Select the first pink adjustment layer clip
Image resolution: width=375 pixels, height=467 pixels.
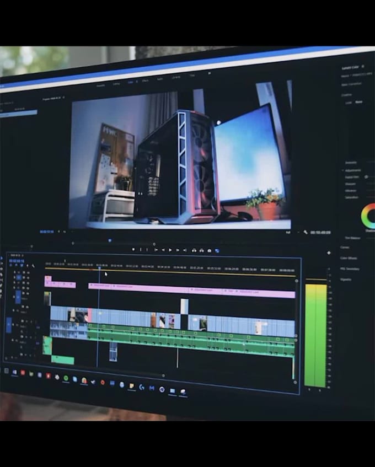(60, 285)
